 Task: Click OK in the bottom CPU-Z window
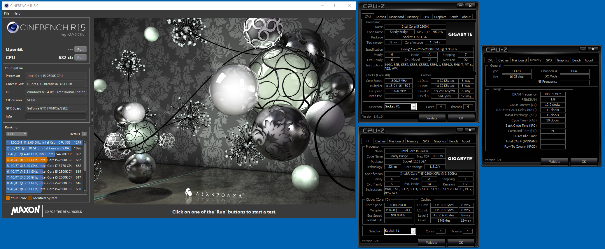[461, 243]
